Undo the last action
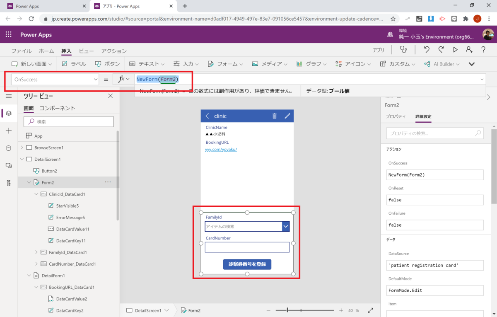This screenshot has width=497, height=317. tap(427, 50)
